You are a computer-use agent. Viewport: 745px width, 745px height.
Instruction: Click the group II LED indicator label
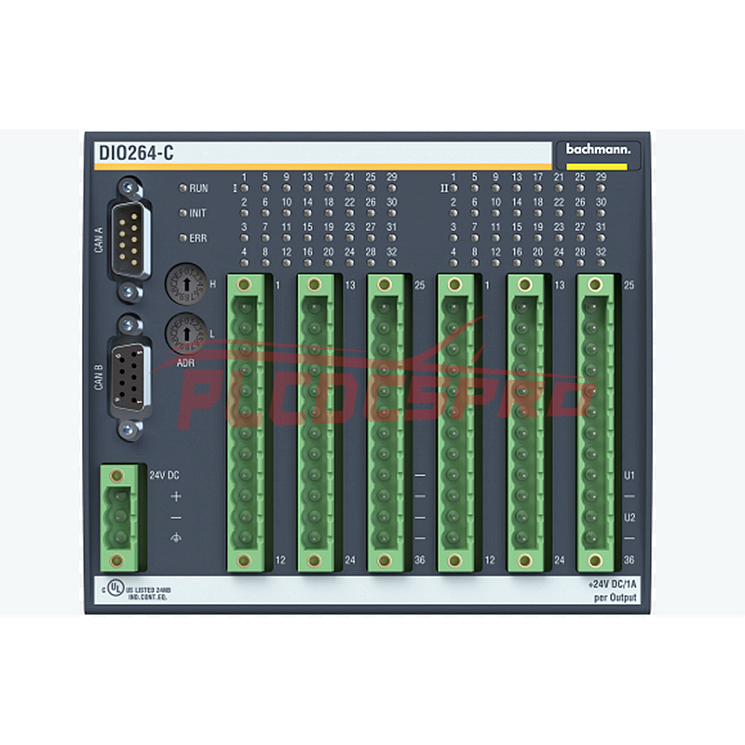pos(444,188)
